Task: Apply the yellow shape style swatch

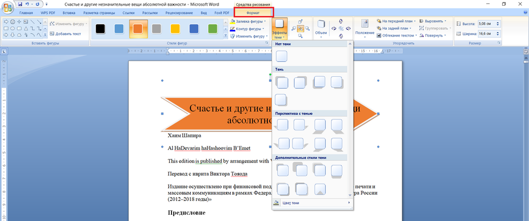Action: click(x=175, y=29)
